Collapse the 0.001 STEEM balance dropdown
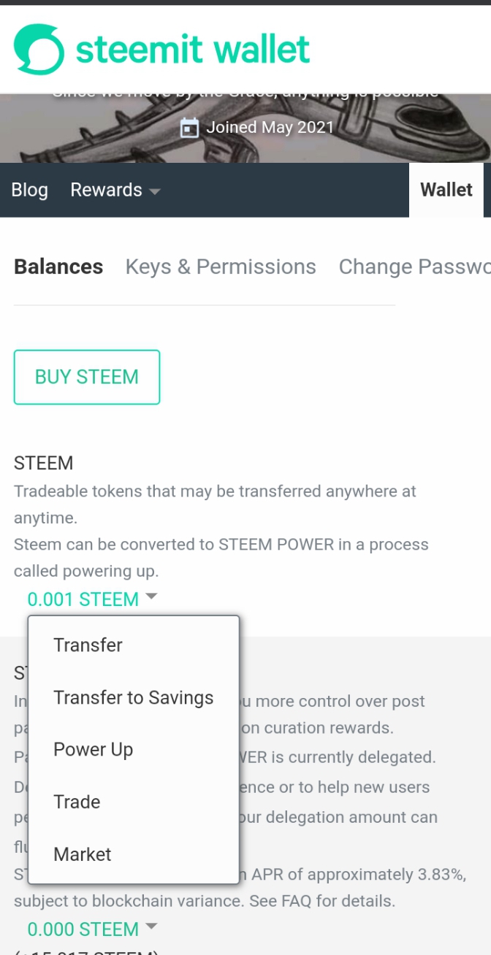The height and width of the screenshot is (955, 491). pyautogui.click(x=83, y=599)
